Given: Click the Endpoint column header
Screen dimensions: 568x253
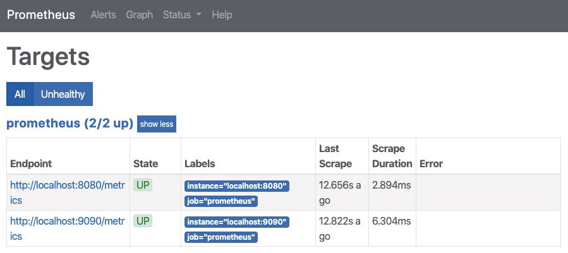Looking at the screenshot, I should pyautogui.click(x=31, y=163).
